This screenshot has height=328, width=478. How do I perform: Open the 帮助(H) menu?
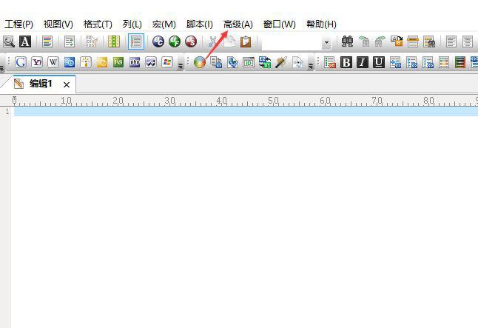pos(320,24)
